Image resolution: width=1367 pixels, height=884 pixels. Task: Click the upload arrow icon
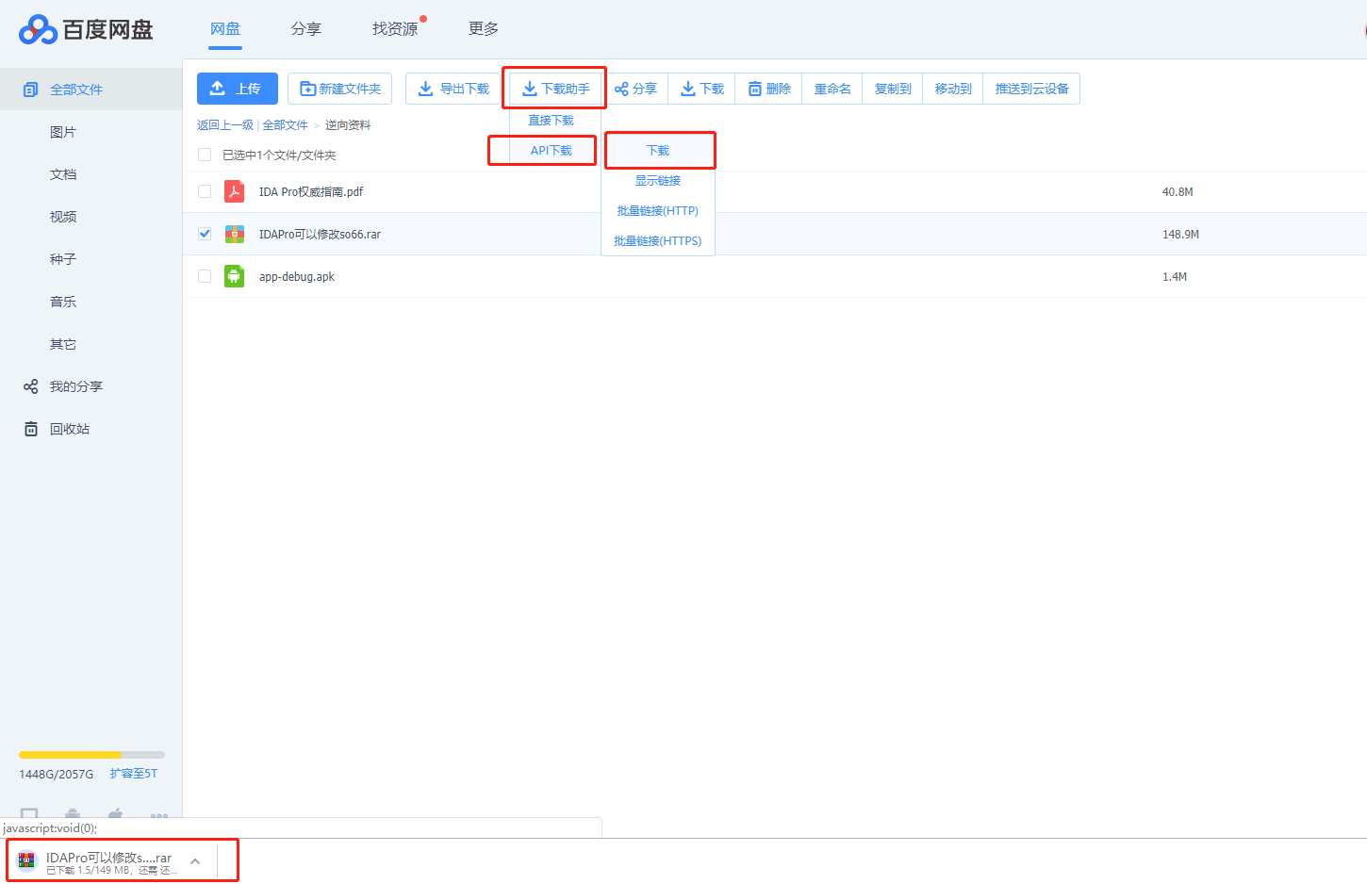pyautogui.click(x=218, y=88)
